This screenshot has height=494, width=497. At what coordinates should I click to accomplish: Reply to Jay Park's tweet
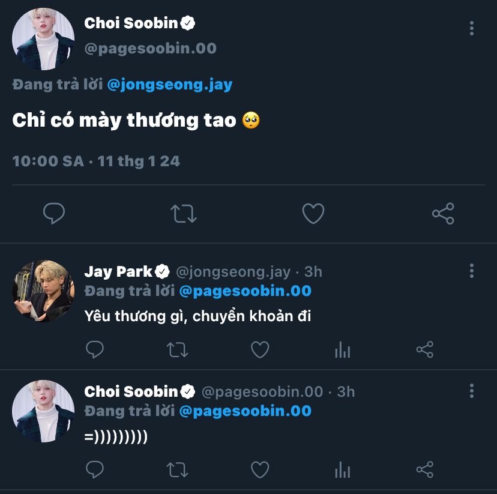click(x=95, y=349)
